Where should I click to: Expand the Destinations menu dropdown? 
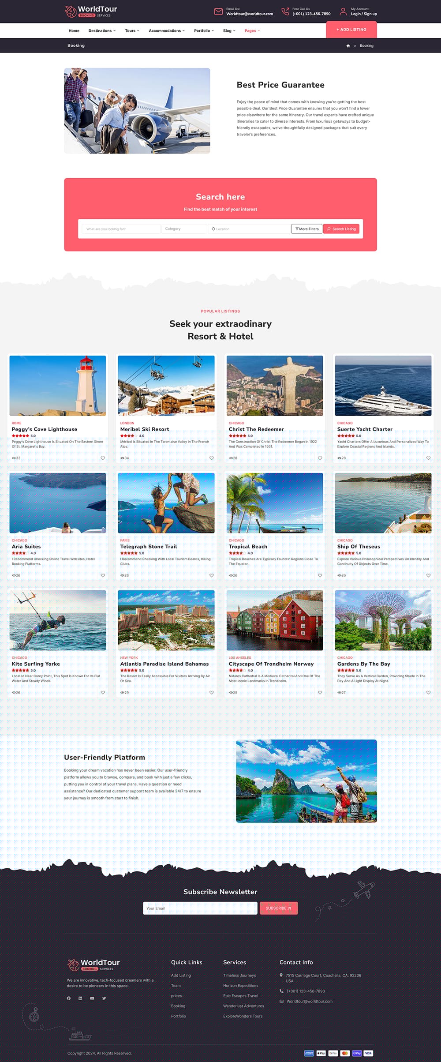102,31
